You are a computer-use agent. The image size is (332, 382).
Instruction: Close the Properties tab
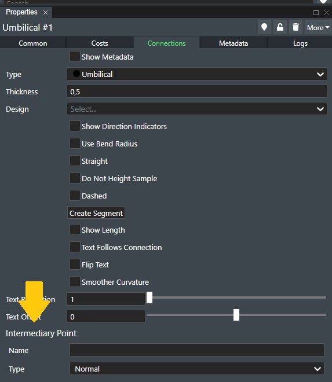pos(45,12)
